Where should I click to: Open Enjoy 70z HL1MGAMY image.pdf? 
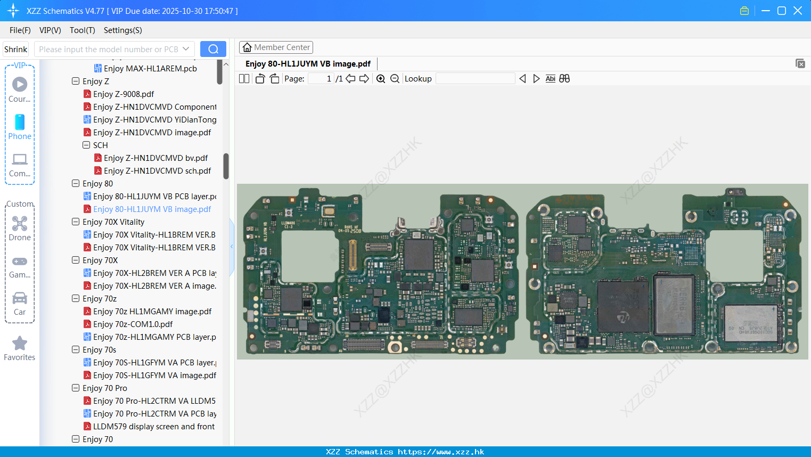point(148,312)
